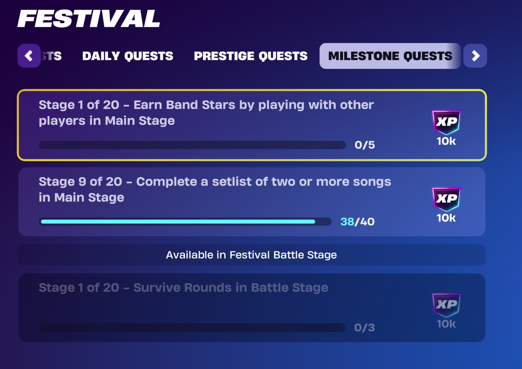Select the Milestone Quests tab
The height and width of the screenshot is (369, 522).
click(390, 56)
